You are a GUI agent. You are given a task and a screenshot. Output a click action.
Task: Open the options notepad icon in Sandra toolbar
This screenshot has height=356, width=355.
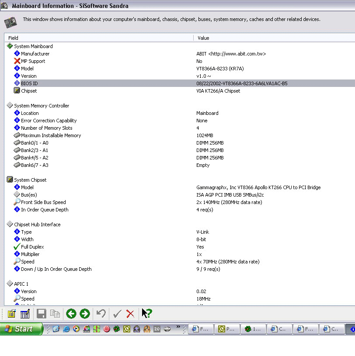click(12, 314)
